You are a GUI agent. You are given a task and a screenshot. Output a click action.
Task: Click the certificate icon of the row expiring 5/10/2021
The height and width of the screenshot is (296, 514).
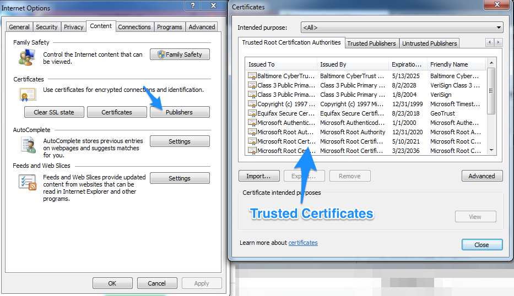(252, 141)
